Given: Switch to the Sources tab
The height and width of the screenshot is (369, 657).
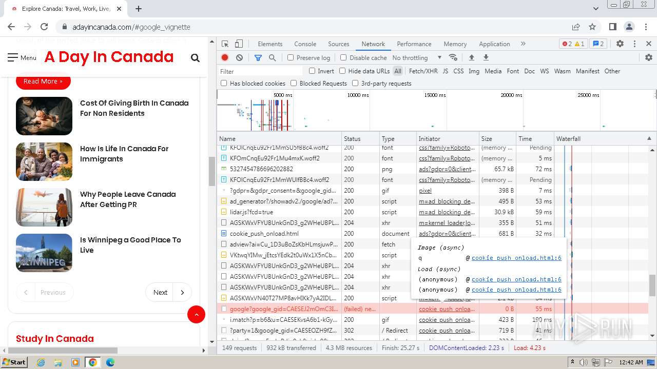Looking at the screenshot, I should coord(338,44).
